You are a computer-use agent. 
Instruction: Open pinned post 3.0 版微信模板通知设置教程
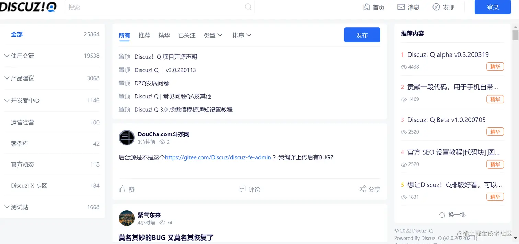pos(184,110)
